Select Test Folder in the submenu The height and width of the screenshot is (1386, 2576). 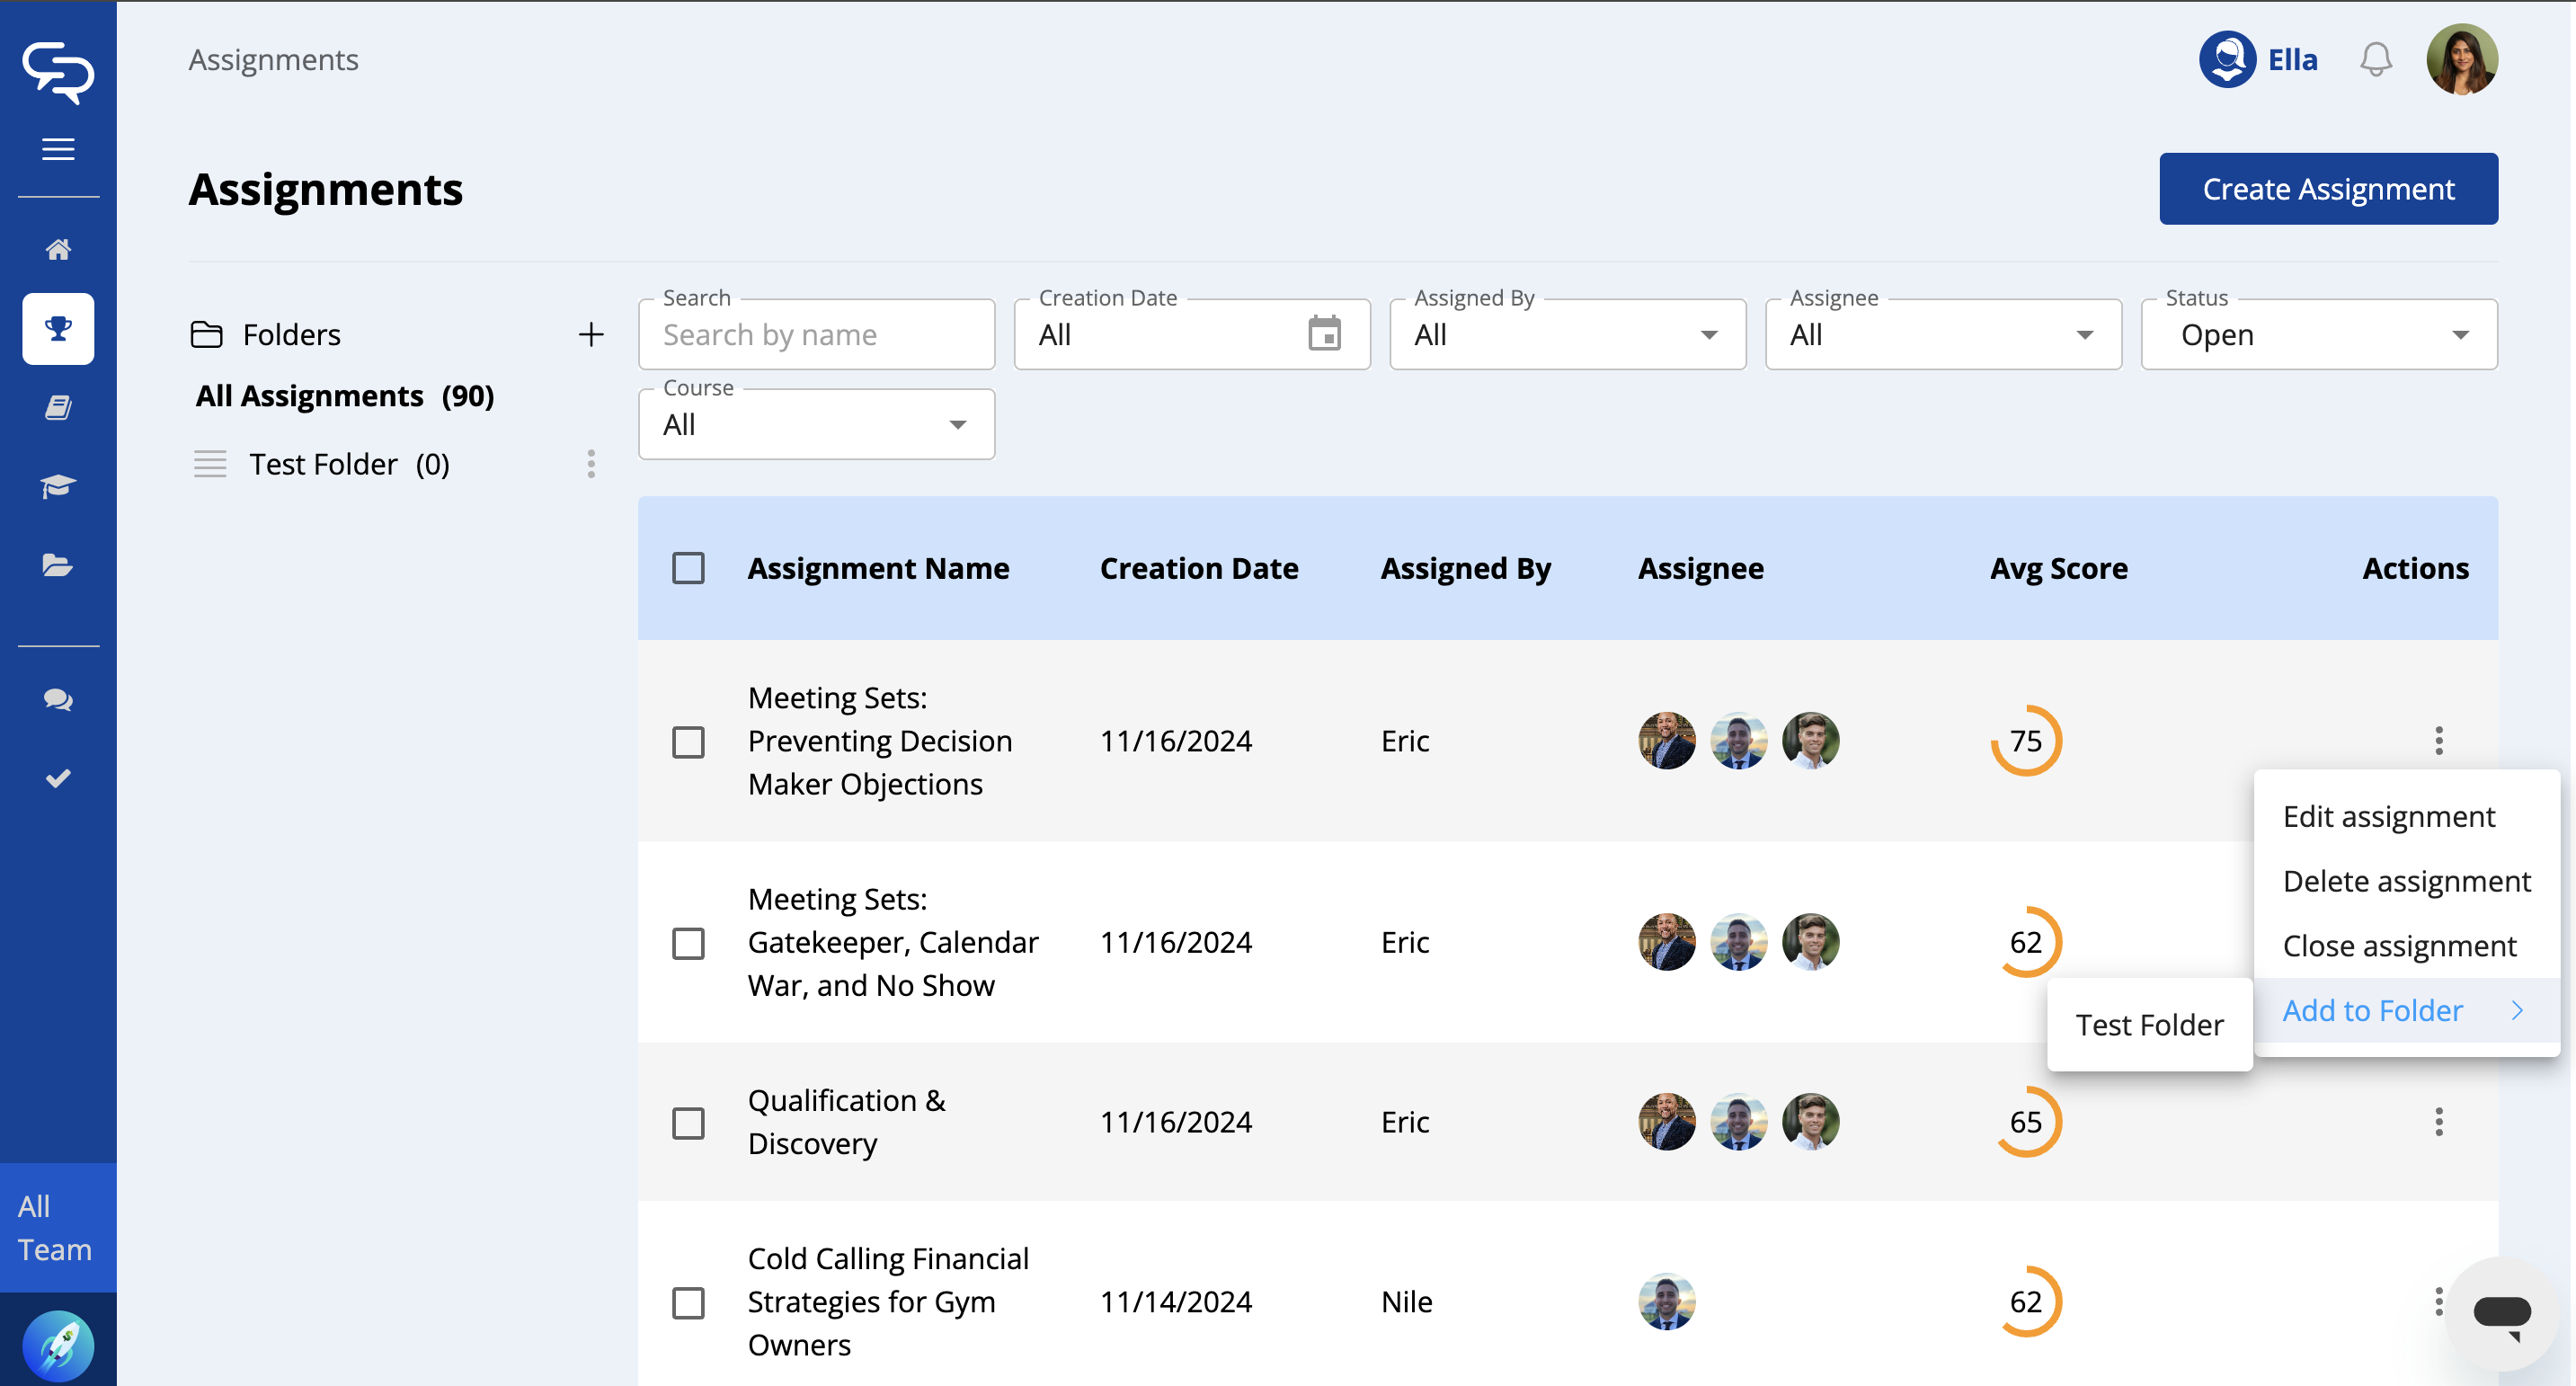pos(2149,1025)
